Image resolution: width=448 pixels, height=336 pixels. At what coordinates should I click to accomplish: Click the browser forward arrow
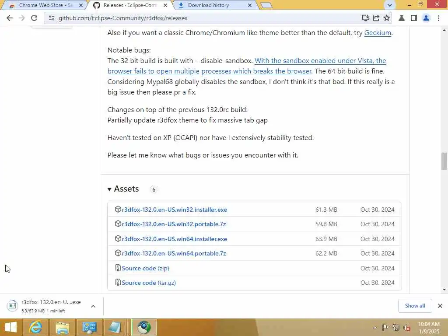pos(22,18)
